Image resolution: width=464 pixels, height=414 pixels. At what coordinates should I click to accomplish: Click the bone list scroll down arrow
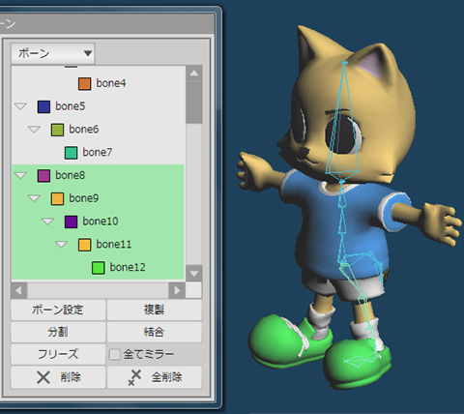click(x=194, y=274)
